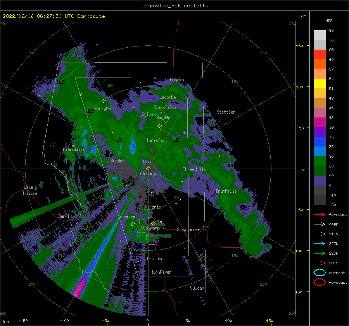
Task: Click the red forecast arrow legend icon
Action: click(320, 214)
